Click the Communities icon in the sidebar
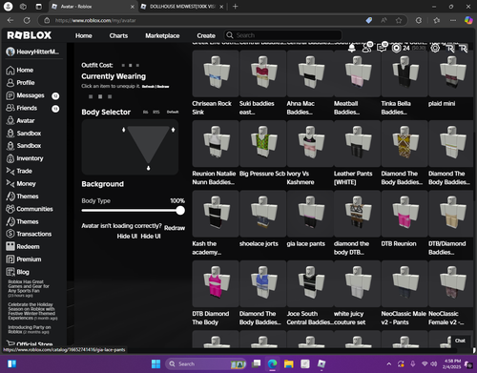 pyautogui.click(x=10, y=209)
